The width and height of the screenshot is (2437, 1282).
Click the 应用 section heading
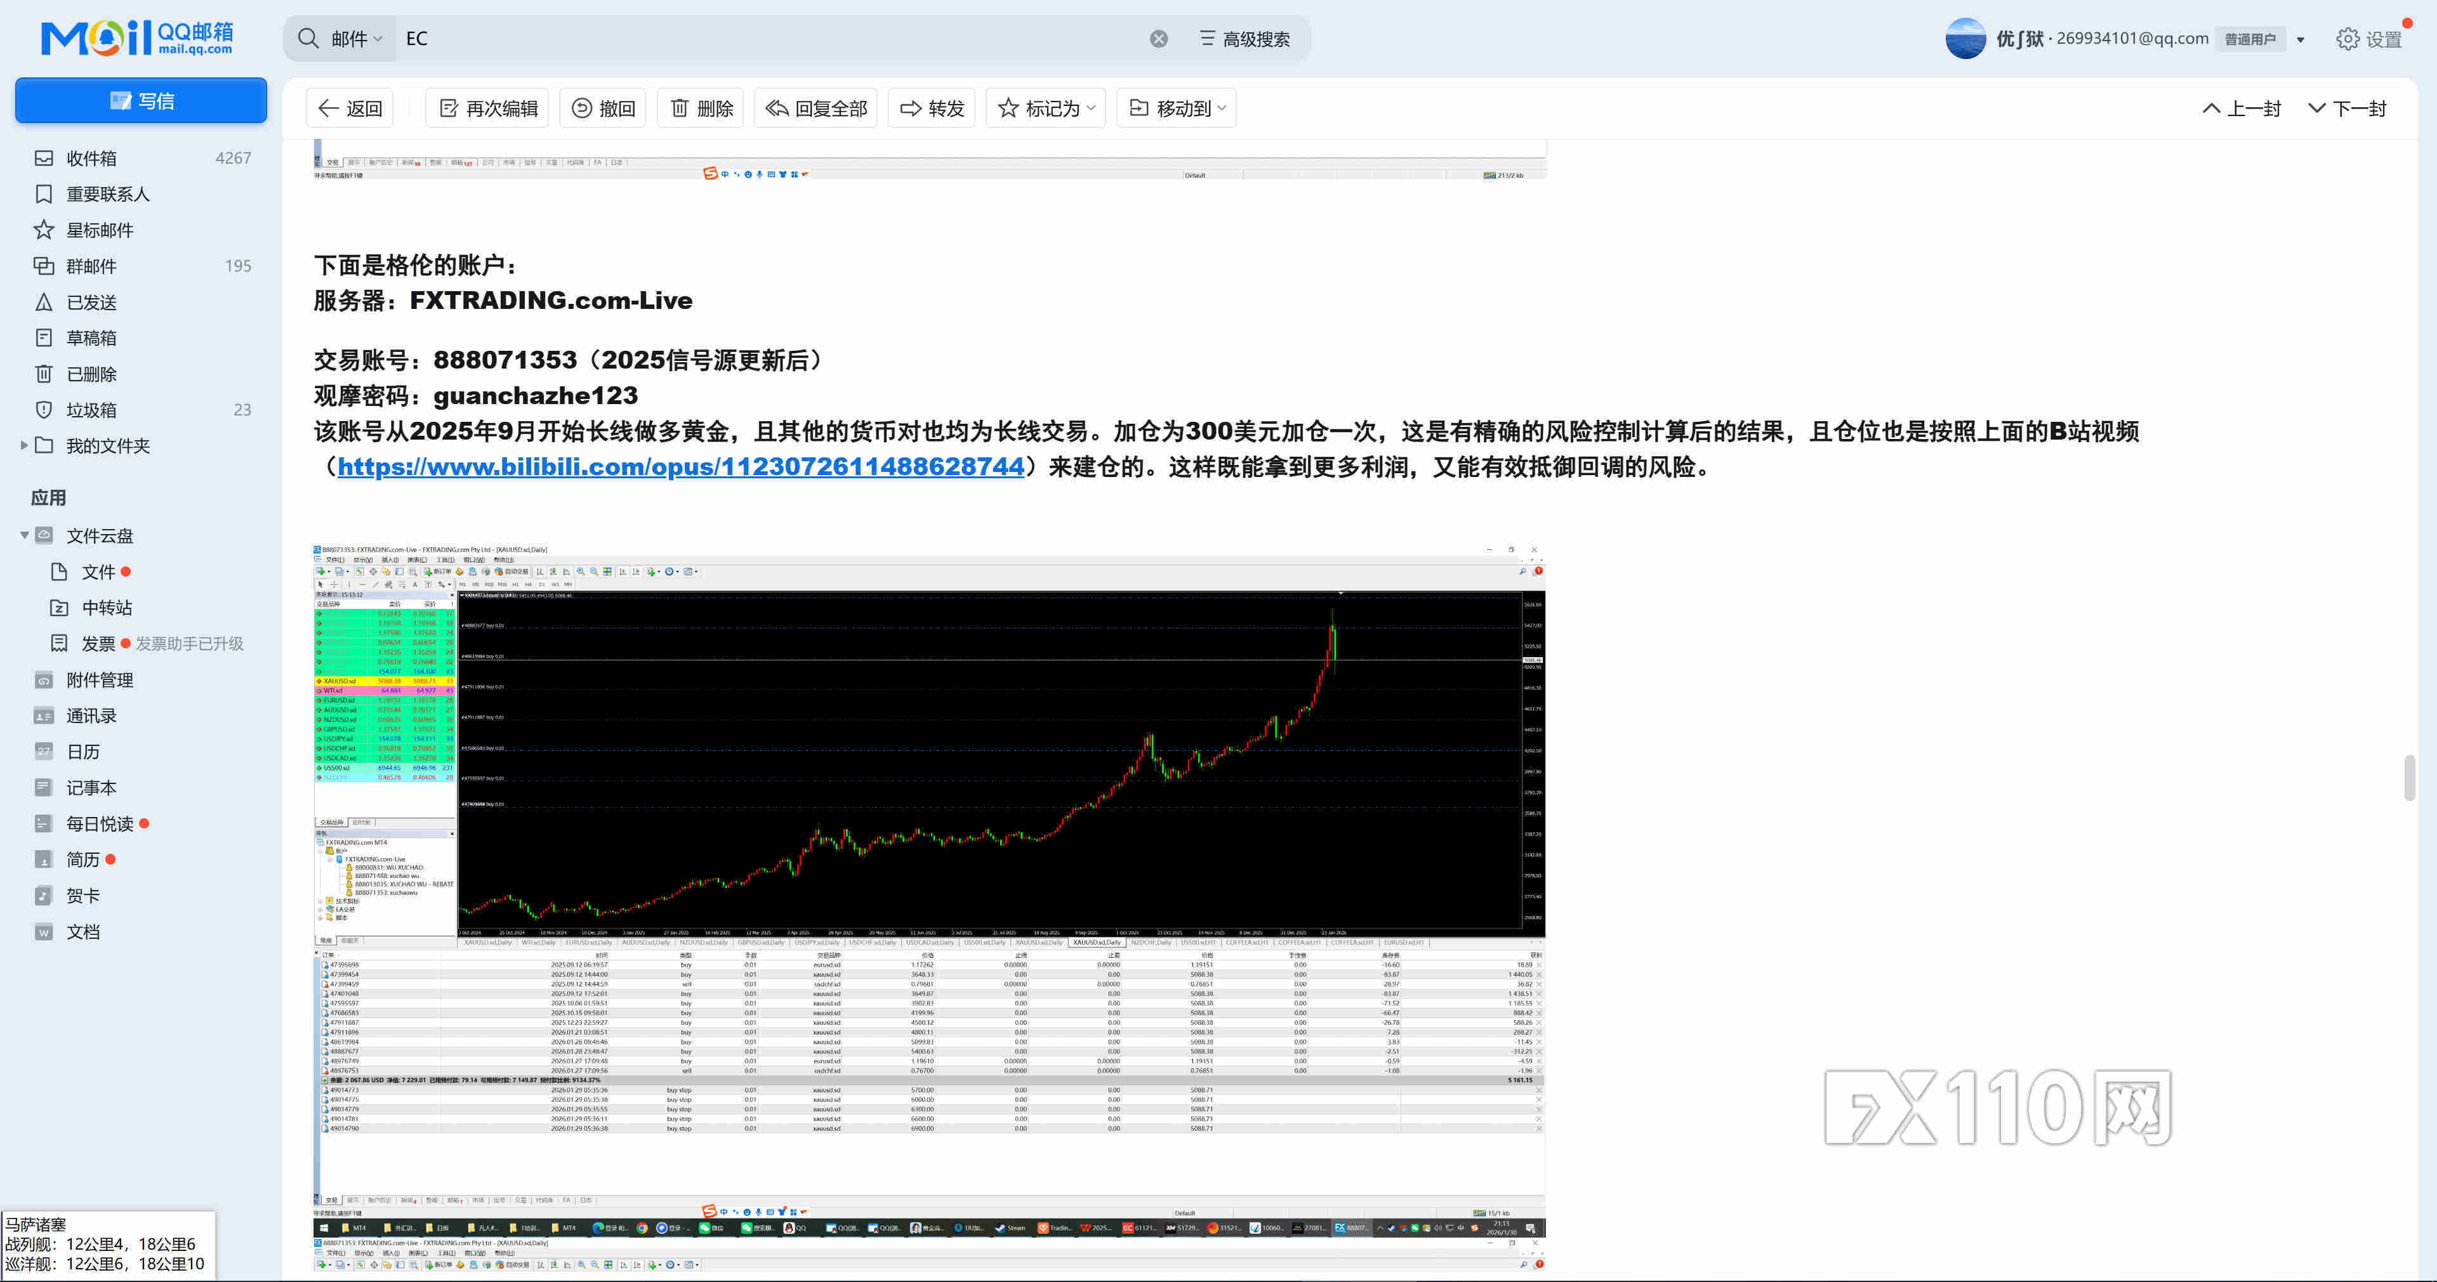pos(48,497)
